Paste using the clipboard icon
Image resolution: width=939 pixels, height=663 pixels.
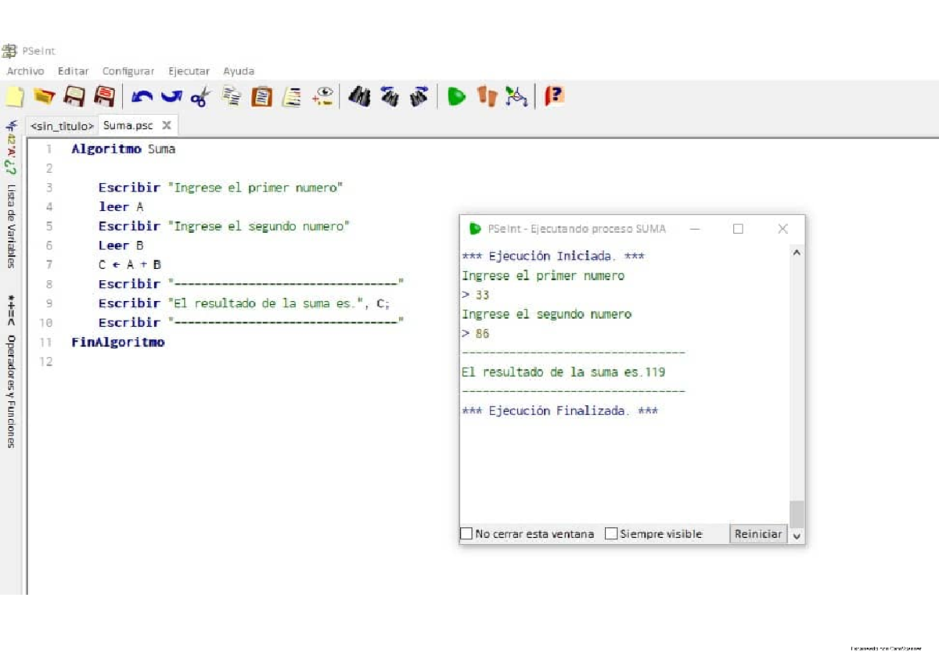(261, 97)
